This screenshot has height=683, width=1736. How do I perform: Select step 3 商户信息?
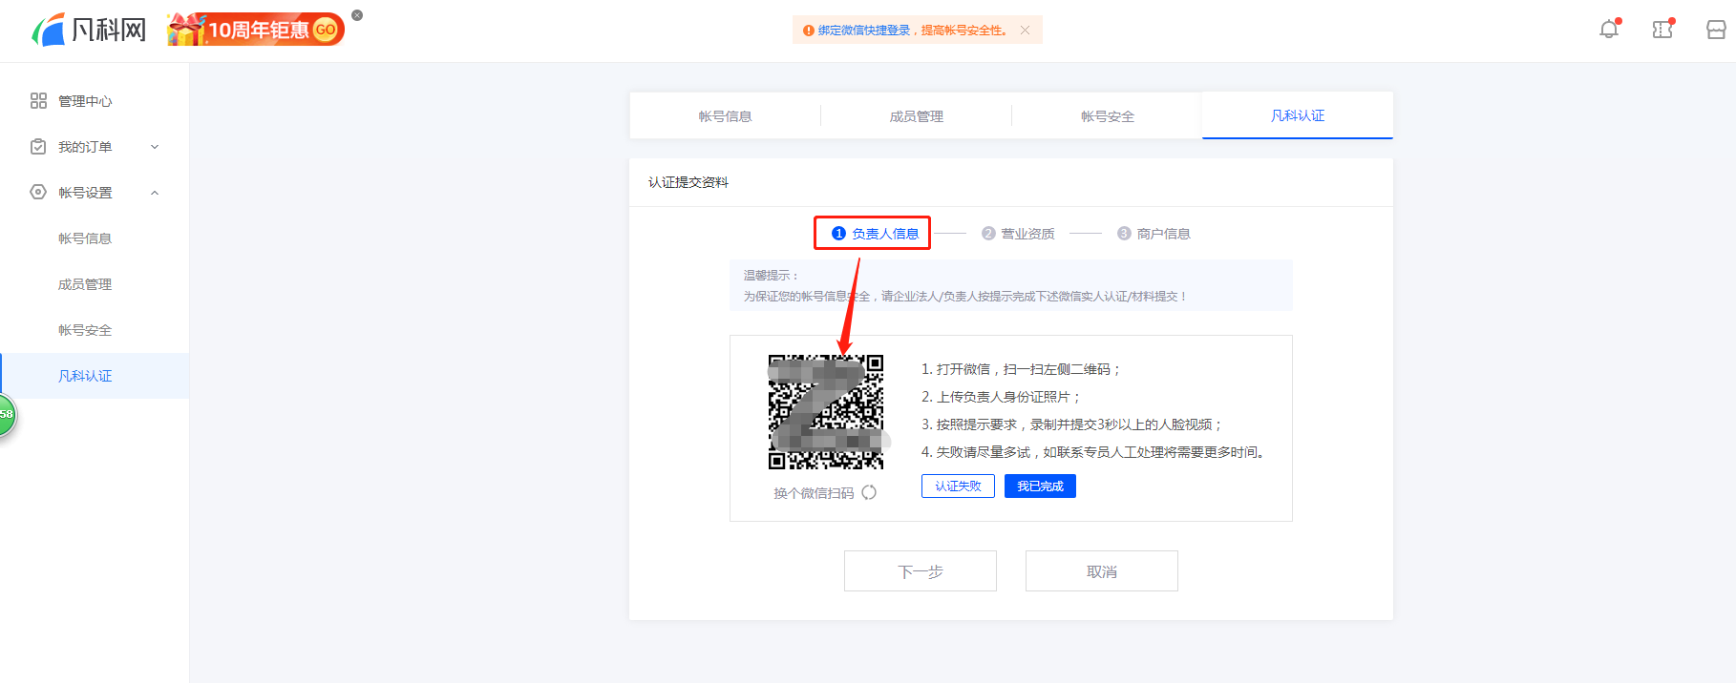tap(1154, 234)
